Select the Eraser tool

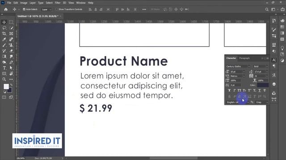pyautogui.click(x=11, y=51)
